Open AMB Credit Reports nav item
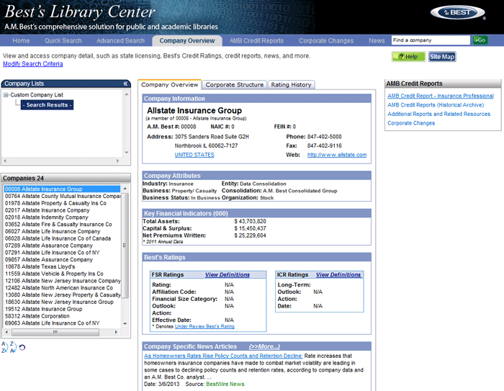Image resolution: width=504 pixels, height=391 pixels. (256, 40)
